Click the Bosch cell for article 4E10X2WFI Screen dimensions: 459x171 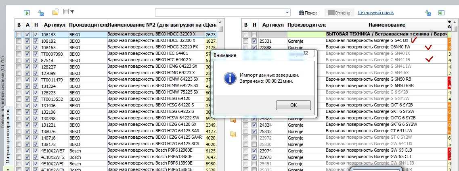pos(88,163)
